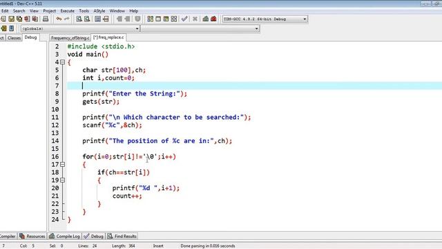Click the 'count++;' statement
Viewport: 442px width, 249px height.
(x=127, y=196)
